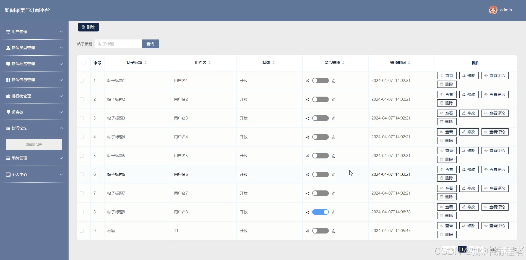Click the admin user avatar
Image resolution: width=526 pixels, height=260 pixels.
pos(493,10)
